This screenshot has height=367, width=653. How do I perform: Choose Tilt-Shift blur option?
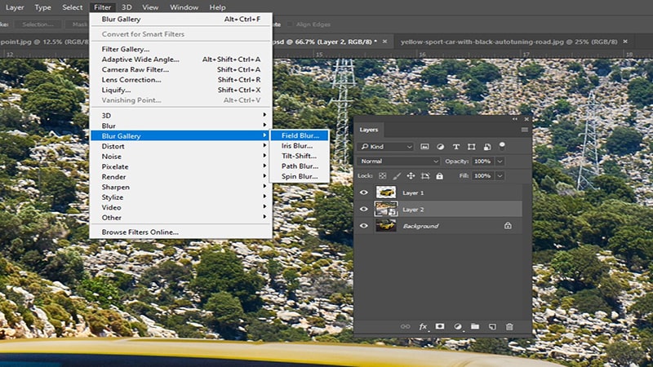coord(300,156)
